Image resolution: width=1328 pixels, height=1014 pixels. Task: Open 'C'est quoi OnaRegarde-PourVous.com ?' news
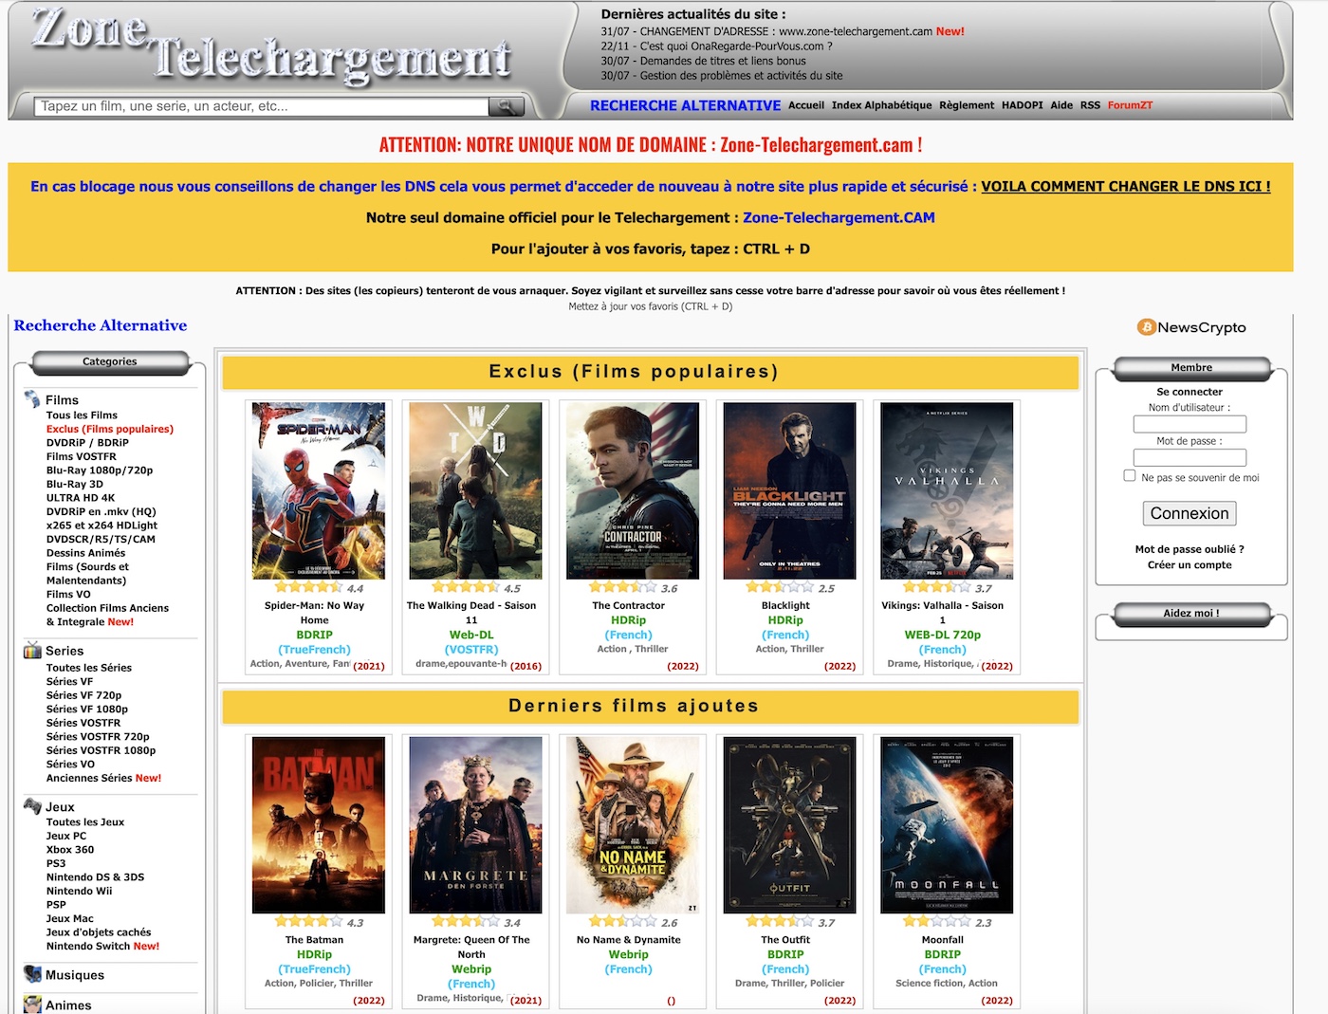click(716, 46)
